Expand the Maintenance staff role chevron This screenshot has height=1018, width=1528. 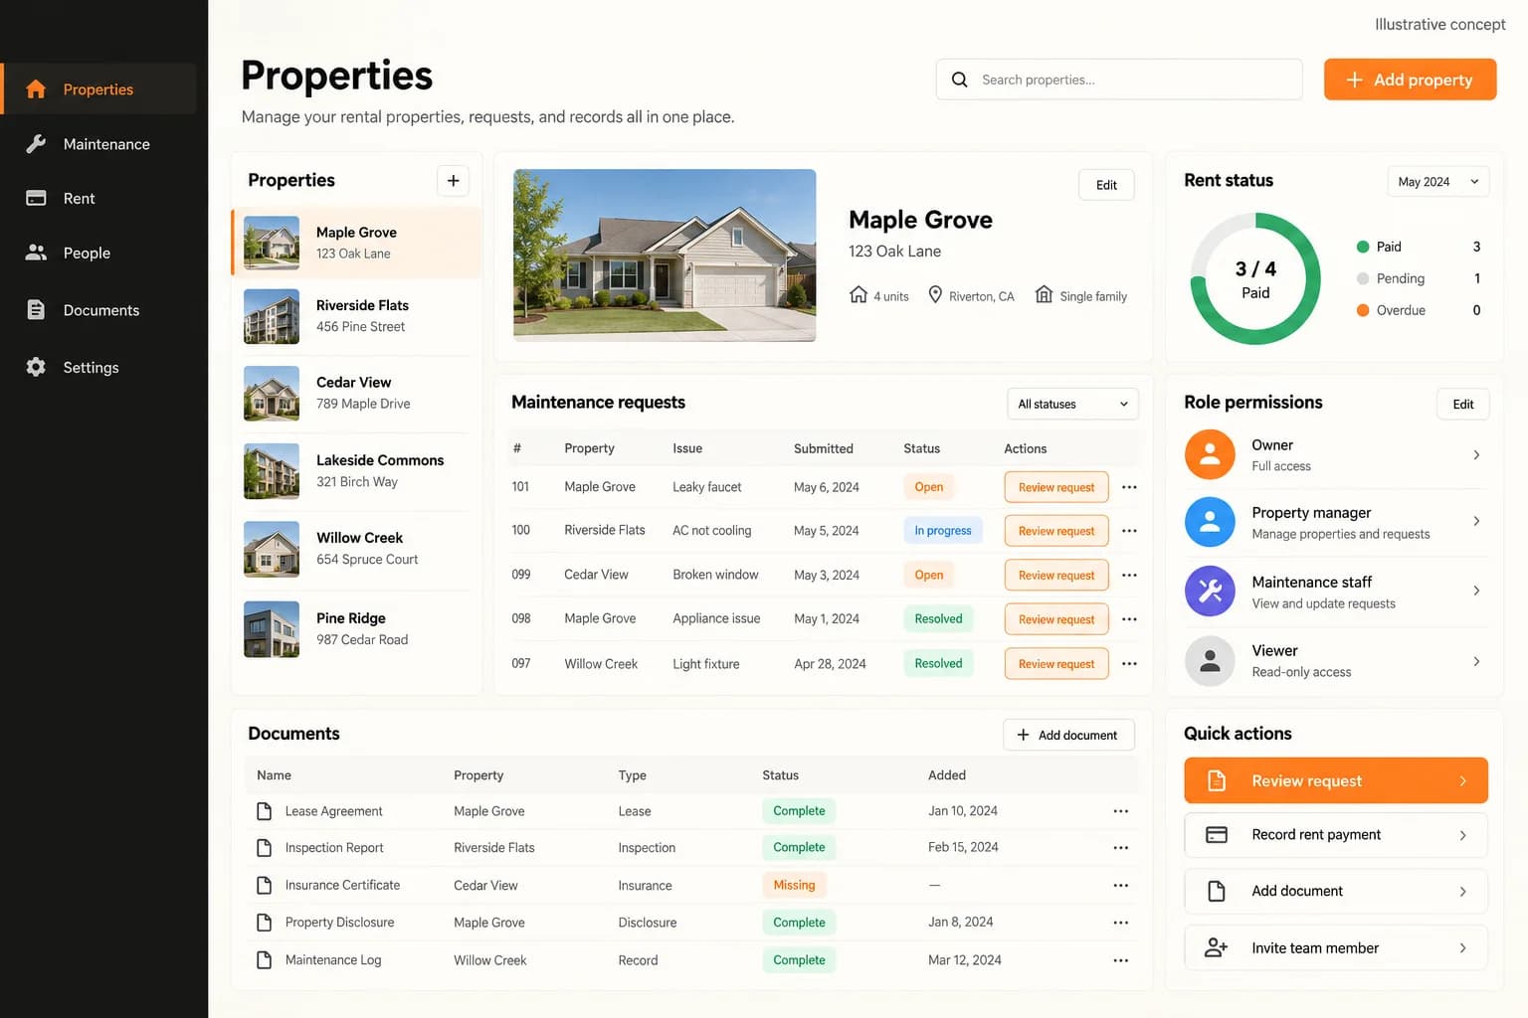click(x=1476, y=591)
